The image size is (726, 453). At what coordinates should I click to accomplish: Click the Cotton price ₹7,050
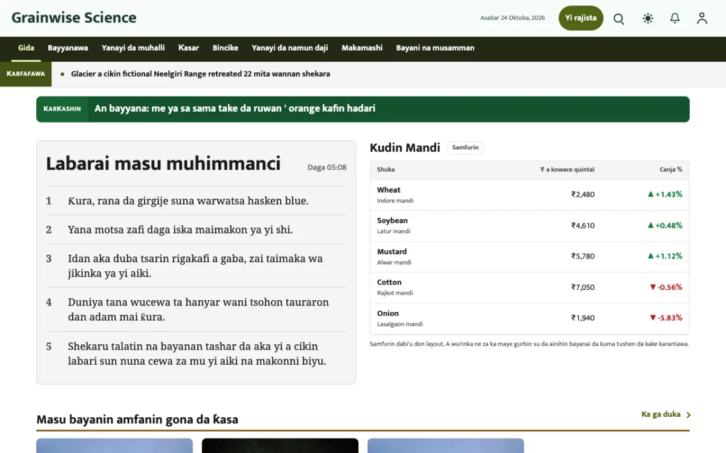583,287
